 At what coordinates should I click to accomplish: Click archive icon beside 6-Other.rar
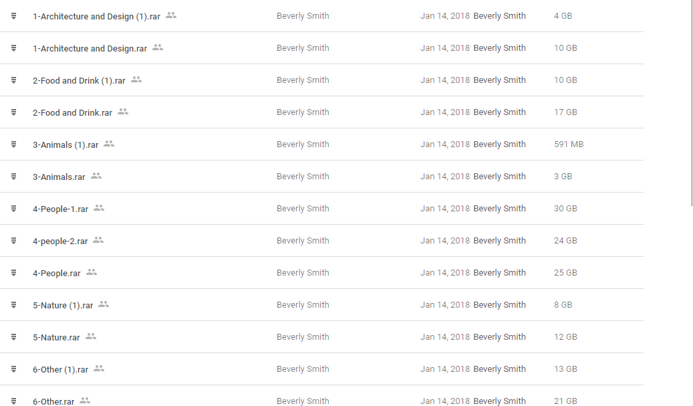(13, 401)
